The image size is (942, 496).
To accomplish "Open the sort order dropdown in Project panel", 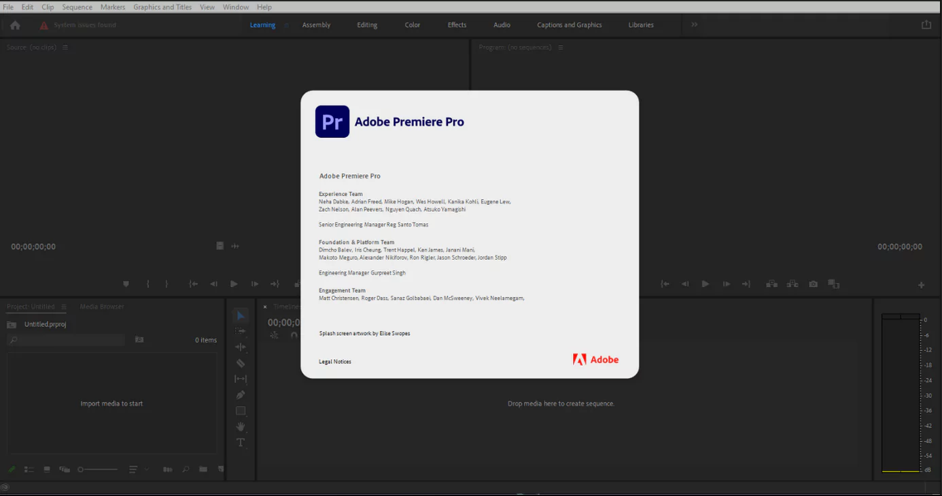I will point(145,468).
